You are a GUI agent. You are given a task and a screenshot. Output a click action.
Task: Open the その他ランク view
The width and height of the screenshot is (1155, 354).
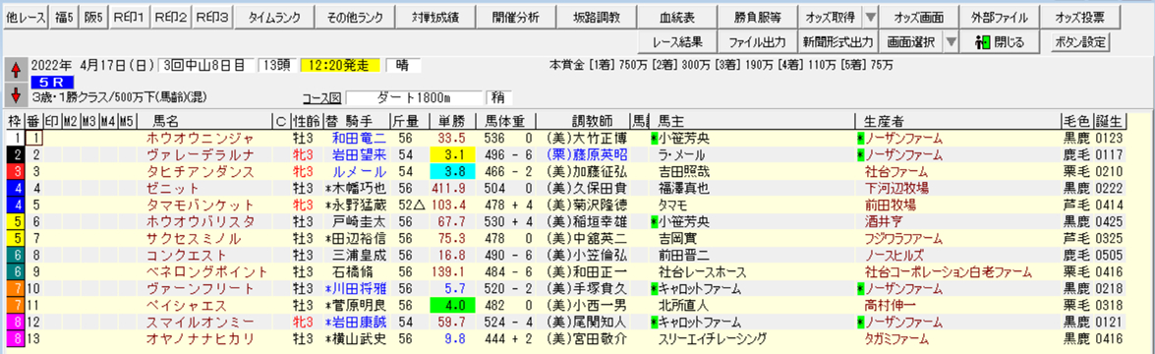click(354, 17)
